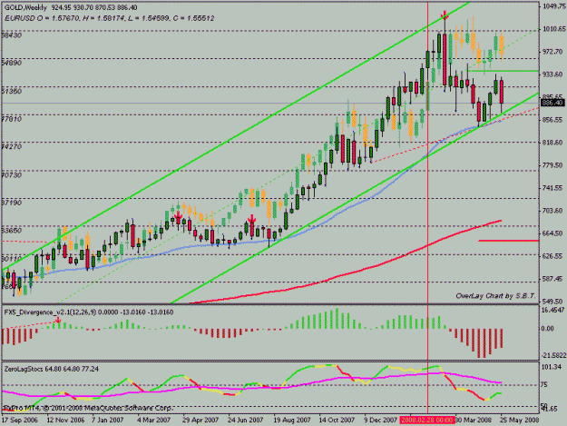Click the 4 Mar 2007 date label
The image size is (567, 426).
[x=153, y=420]
